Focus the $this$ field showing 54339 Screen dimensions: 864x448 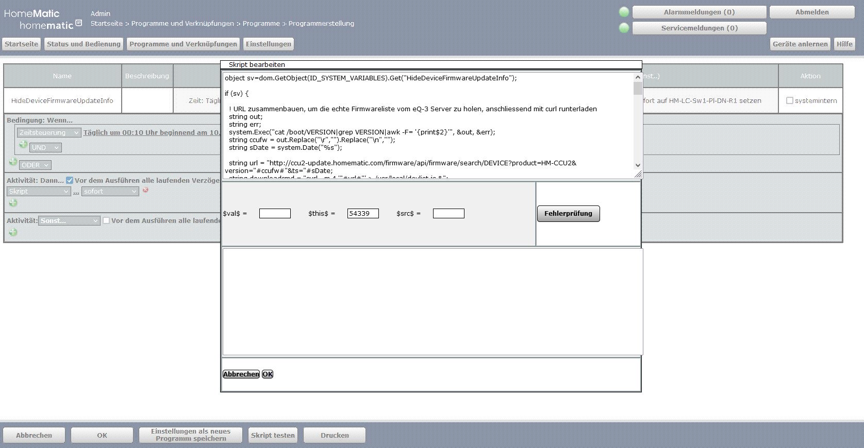363,213
